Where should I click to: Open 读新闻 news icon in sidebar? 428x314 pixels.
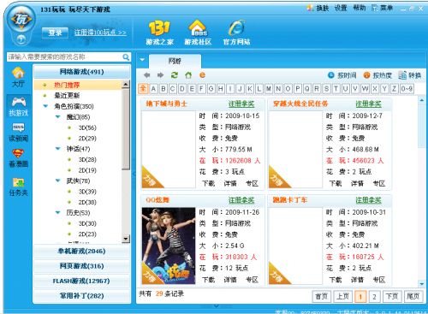(x=19, y=133)
